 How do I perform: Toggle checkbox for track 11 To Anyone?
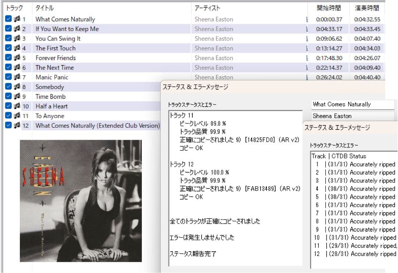[x=8, y=115]
